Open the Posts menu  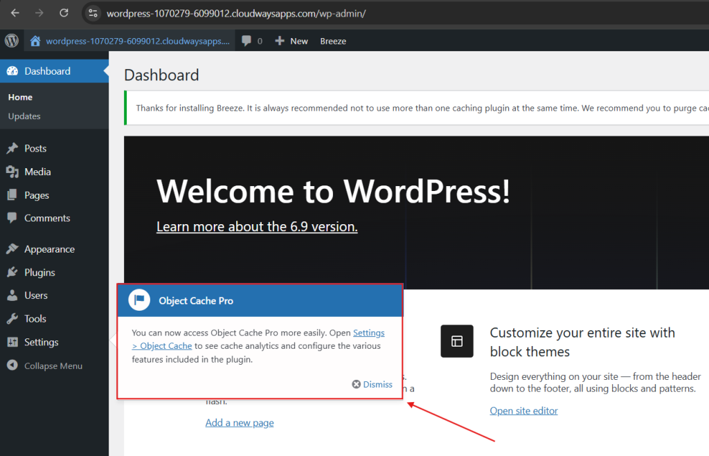[x=35, y=148]
